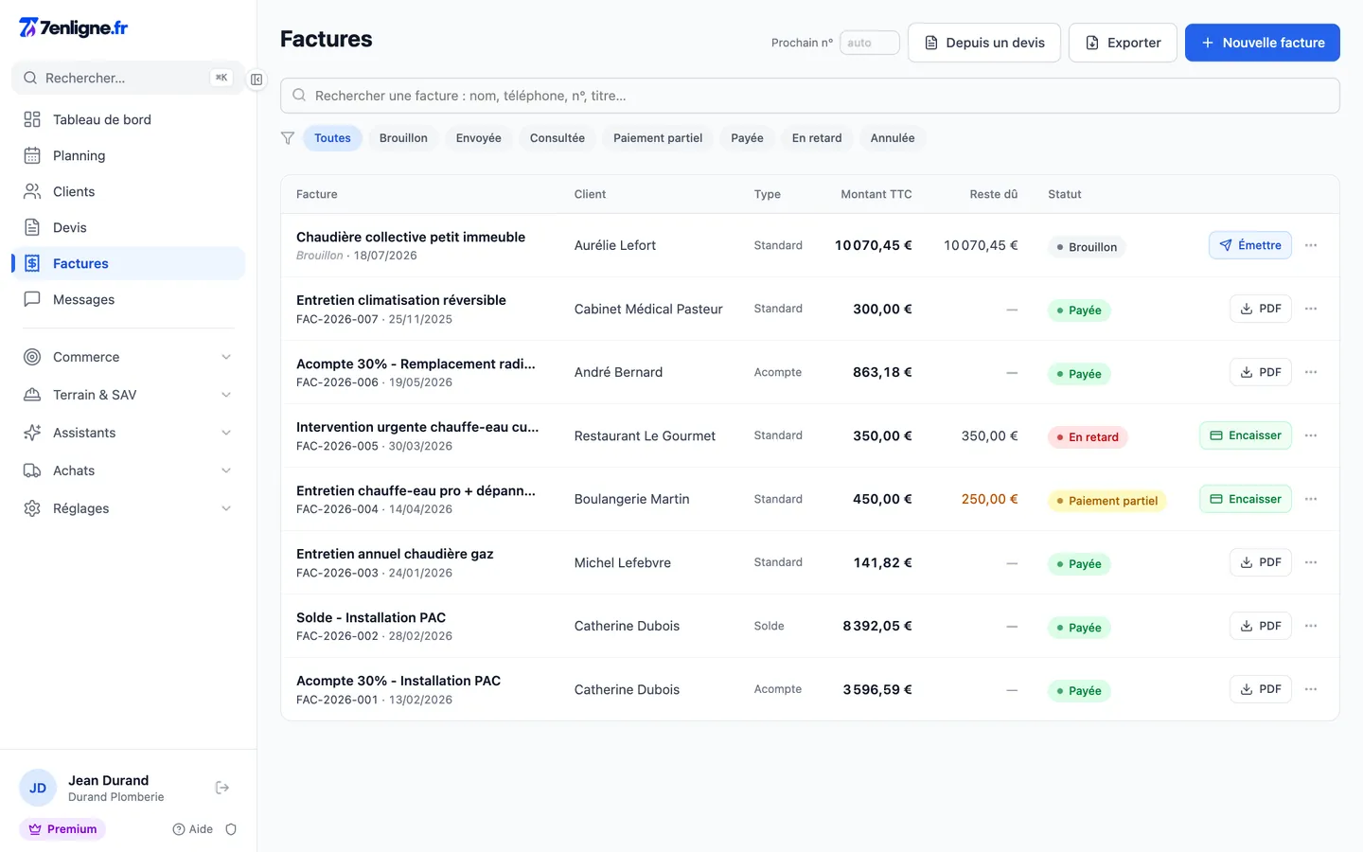This screenshot has width=1363, height=852.
Task: Open the Tableau de bord page
Action: point(128,119)
